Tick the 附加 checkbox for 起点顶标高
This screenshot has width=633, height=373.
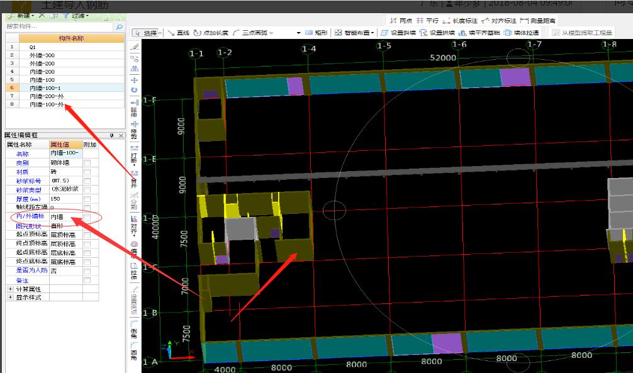click(x=87, y=235)
